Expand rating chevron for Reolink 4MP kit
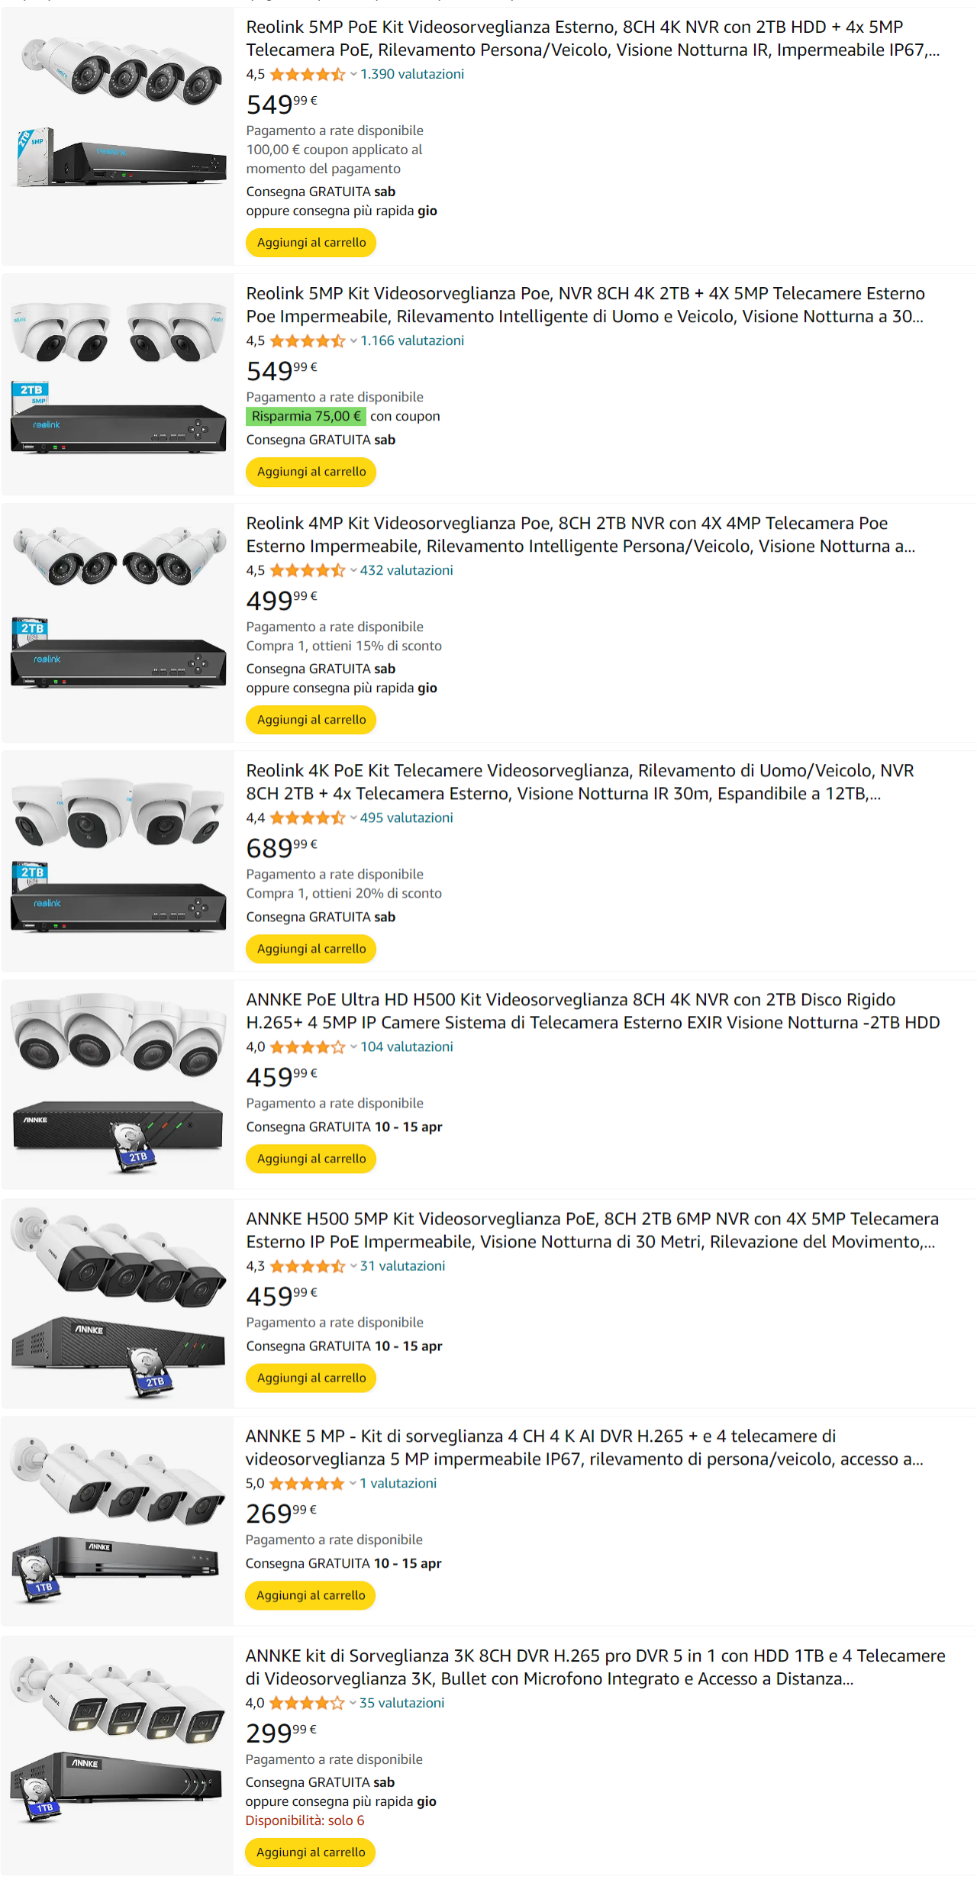The height and width of the screenshot is (1883, 977). click(x=353, y=571)
